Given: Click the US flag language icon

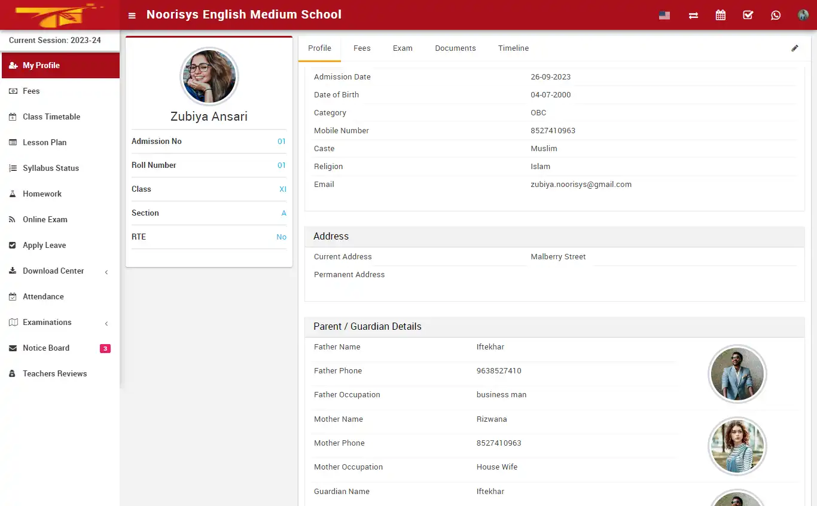Looking at the screenshot, I should pyautogui.click(x=664, y=16).
